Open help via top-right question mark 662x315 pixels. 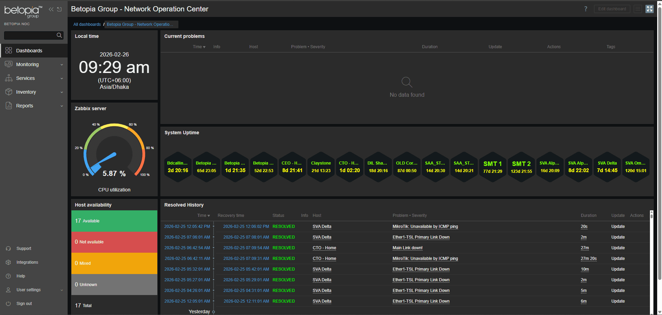tap(585, 9)
